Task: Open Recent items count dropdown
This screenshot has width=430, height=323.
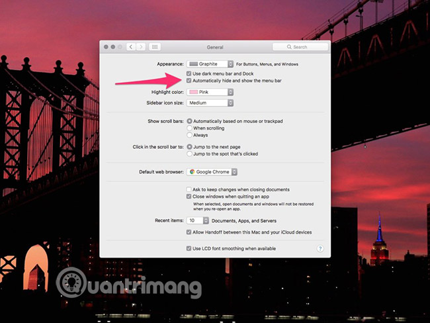Action: [x=198, y=220]
